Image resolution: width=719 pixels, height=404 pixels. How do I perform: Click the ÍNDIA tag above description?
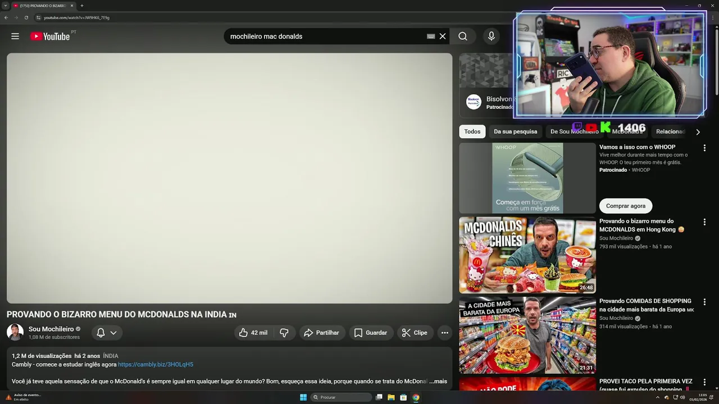[x=111, y=356]
